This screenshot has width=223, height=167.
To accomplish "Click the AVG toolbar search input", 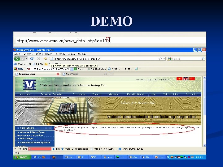I will [50, 69].
